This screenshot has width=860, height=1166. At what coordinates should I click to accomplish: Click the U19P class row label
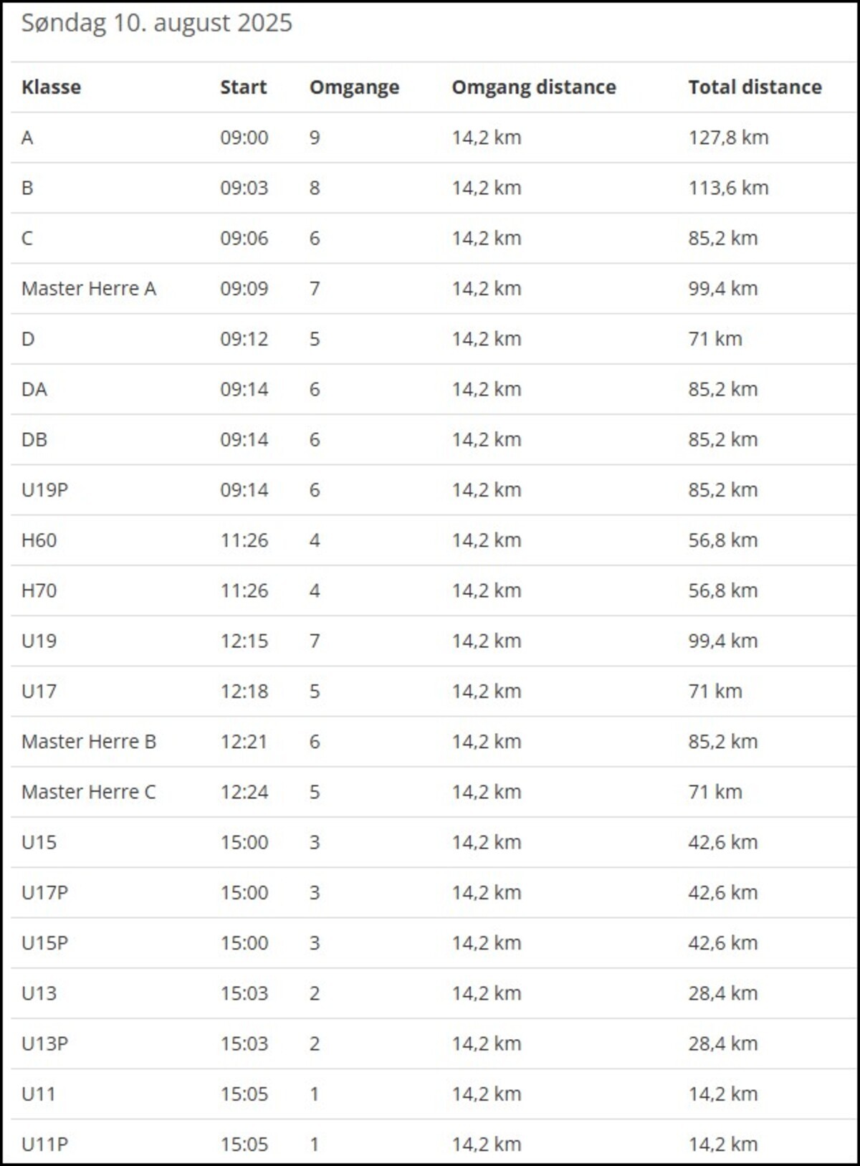point(44,490)
